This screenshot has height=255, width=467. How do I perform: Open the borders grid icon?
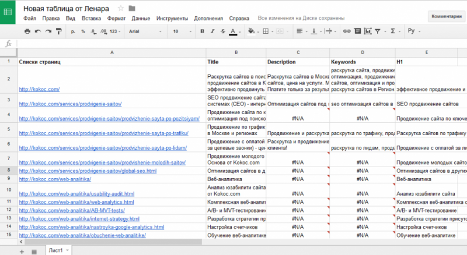click(266, 31)
